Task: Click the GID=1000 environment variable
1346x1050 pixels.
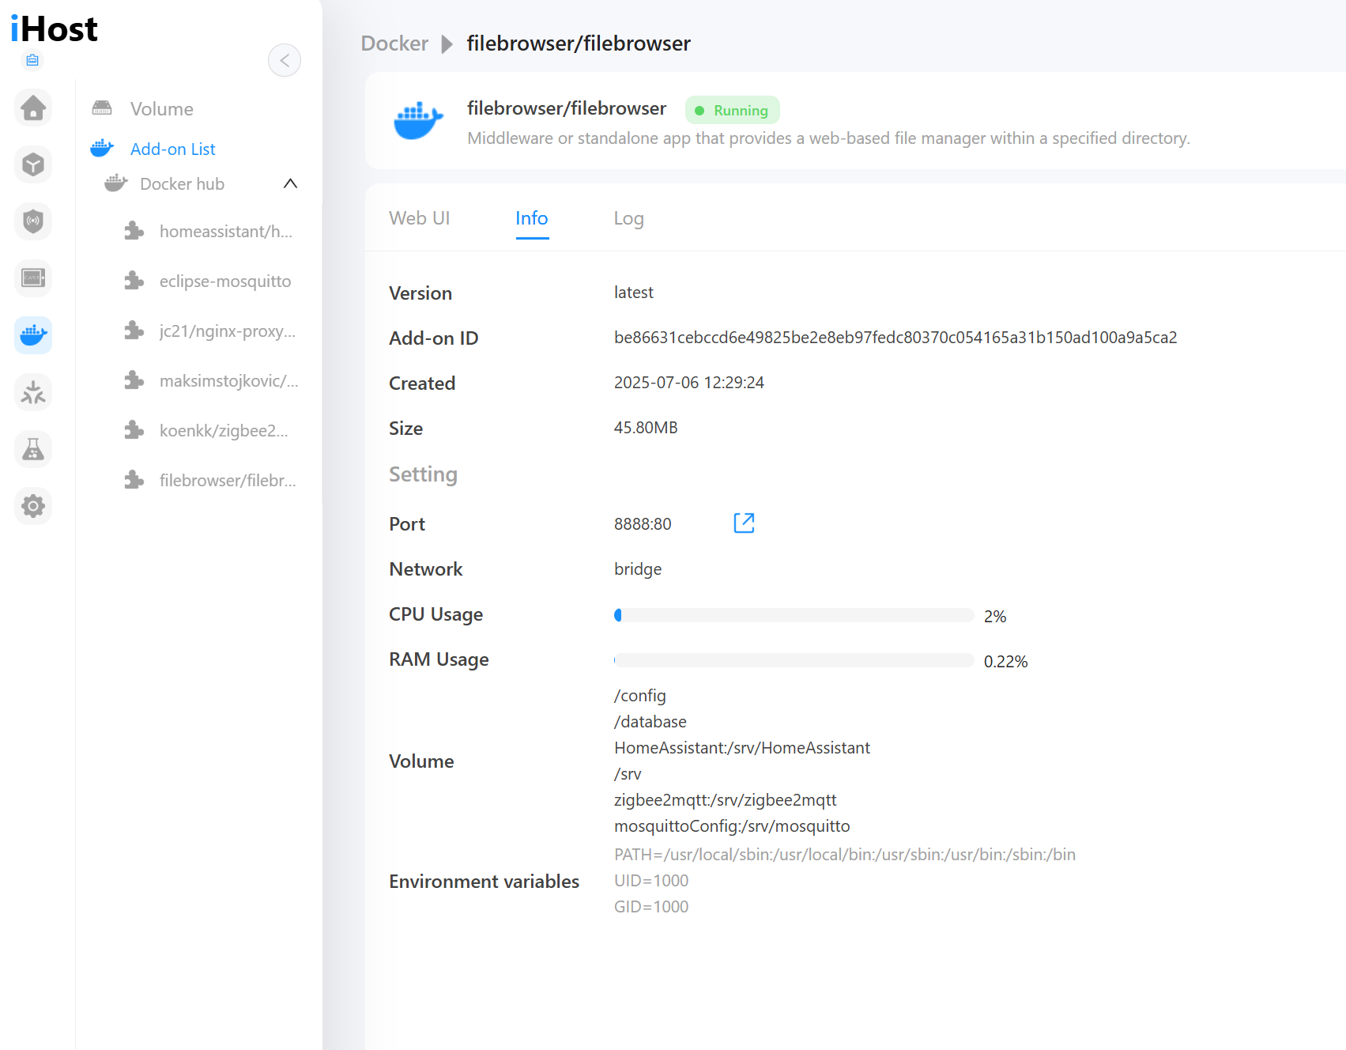Action: click(x=651, y=907)
